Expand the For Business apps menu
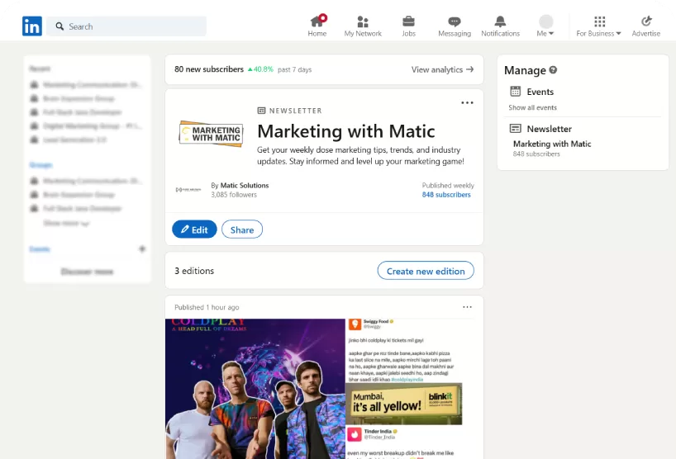Image resolution: width=676 pixels, height=459 pixels. pos(599,26)
